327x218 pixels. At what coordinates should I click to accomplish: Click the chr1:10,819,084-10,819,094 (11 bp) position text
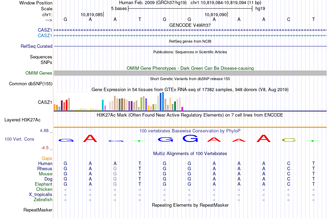click(226, 3)
